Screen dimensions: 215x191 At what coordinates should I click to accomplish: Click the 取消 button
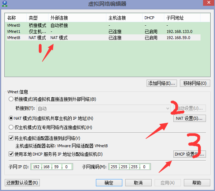coord(138,183)
